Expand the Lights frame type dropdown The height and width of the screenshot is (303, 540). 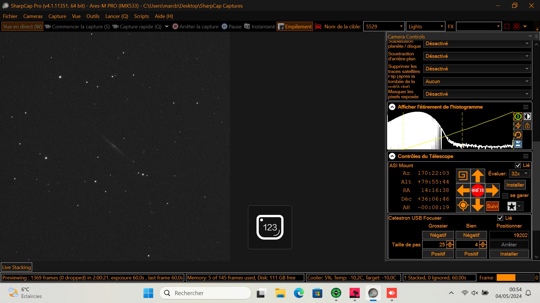(441, 26)
